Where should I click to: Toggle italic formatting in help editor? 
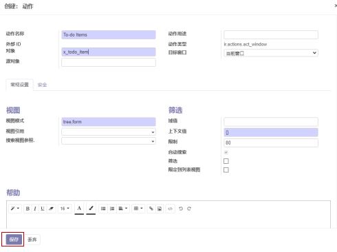pos(35,209)
